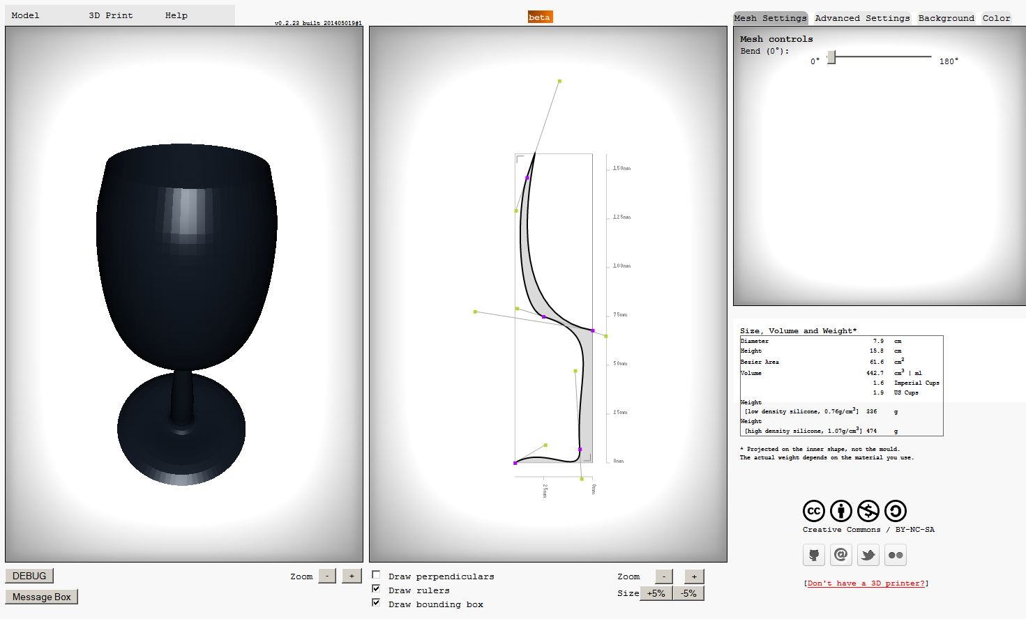Image resolution: width=1026 pixels, height=619 pixels.
Task: Click the Bend slider track near 180°
Action: click(926, 56)
